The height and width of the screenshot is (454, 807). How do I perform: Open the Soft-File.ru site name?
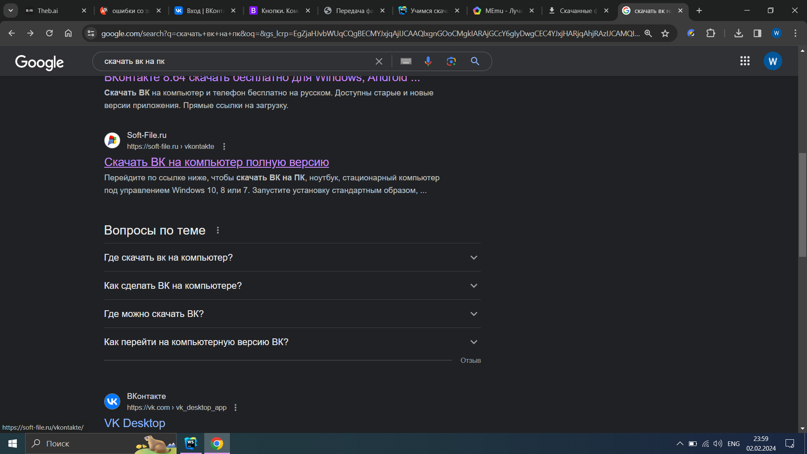click(147, 135)
